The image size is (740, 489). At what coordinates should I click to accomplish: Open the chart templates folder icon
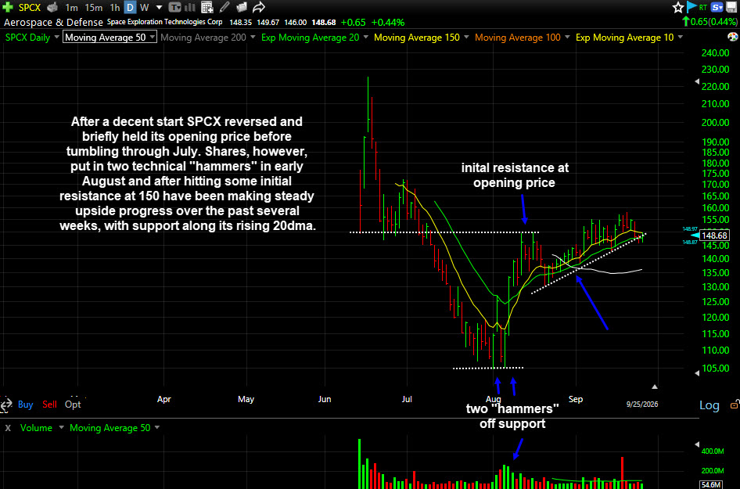pyautogui.click(x=242, y=7)
